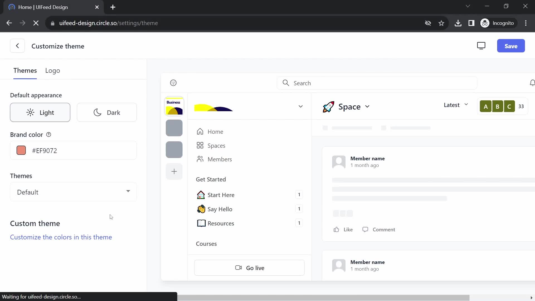Click Customize the colors in this theme

pyautogui.click(x=61, y=237)
